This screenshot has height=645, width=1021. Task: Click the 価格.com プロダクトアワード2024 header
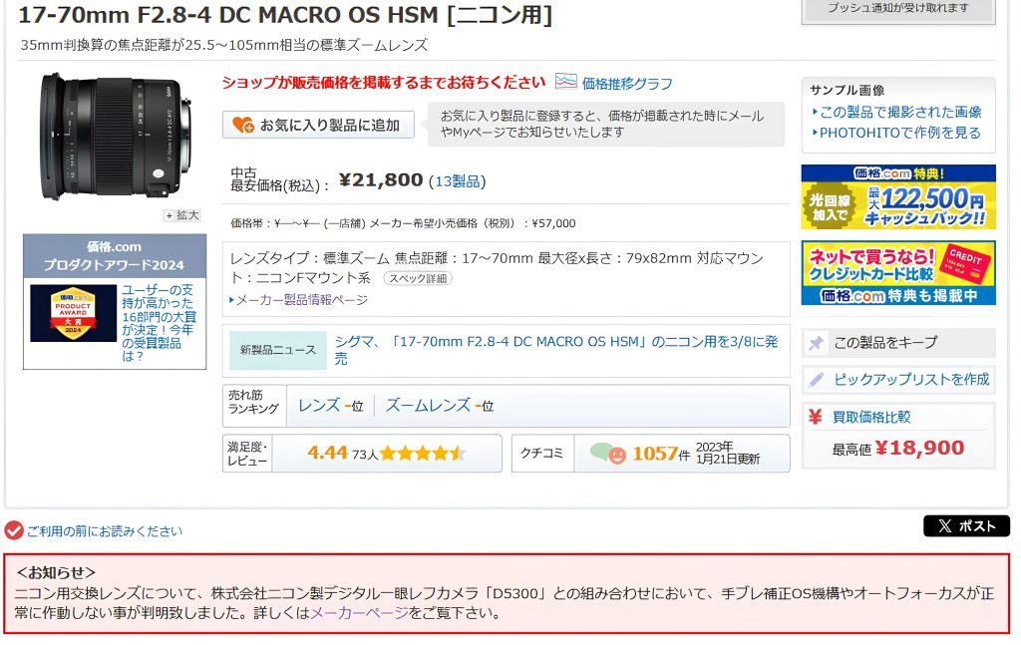point(115,256)
